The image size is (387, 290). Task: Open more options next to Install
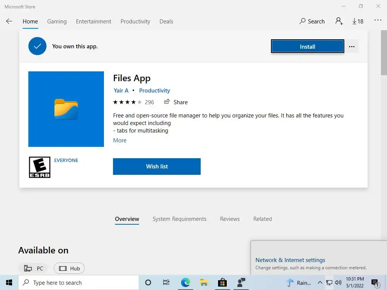click(352, 46)
